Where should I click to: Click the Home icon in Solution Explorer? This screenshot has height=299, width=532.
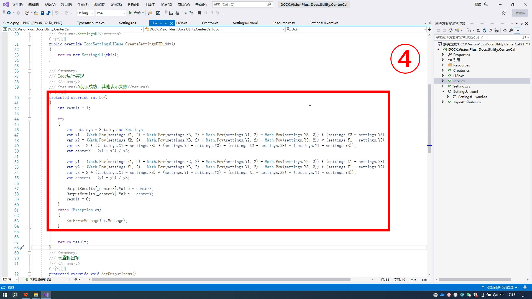click(451, 30)
